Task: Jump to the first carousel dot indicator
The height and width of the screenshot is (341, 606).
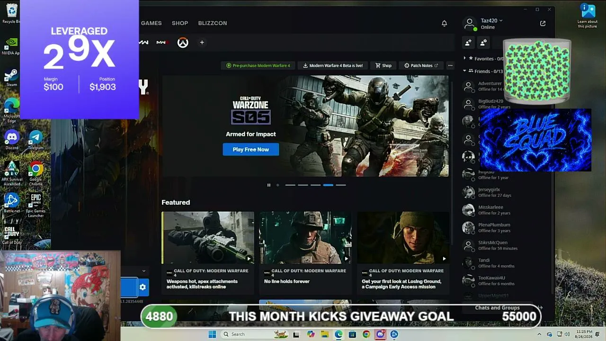Action: (277, 185)
